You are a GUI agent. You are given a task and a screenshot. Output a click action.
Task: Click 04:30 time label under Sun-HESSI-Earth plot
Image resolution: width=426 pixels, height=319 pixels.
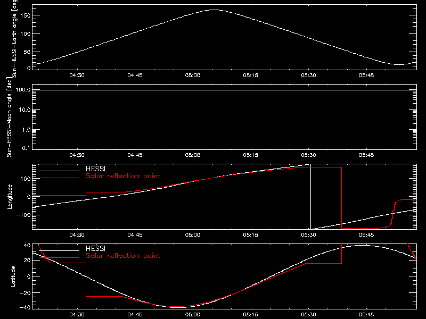tap(77, 75)
